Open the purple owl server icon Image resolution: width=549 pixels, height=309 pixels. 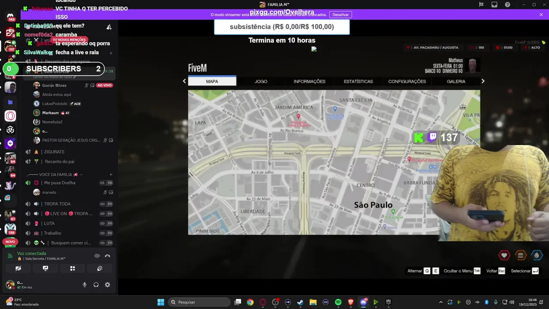(x=10, y=143)
